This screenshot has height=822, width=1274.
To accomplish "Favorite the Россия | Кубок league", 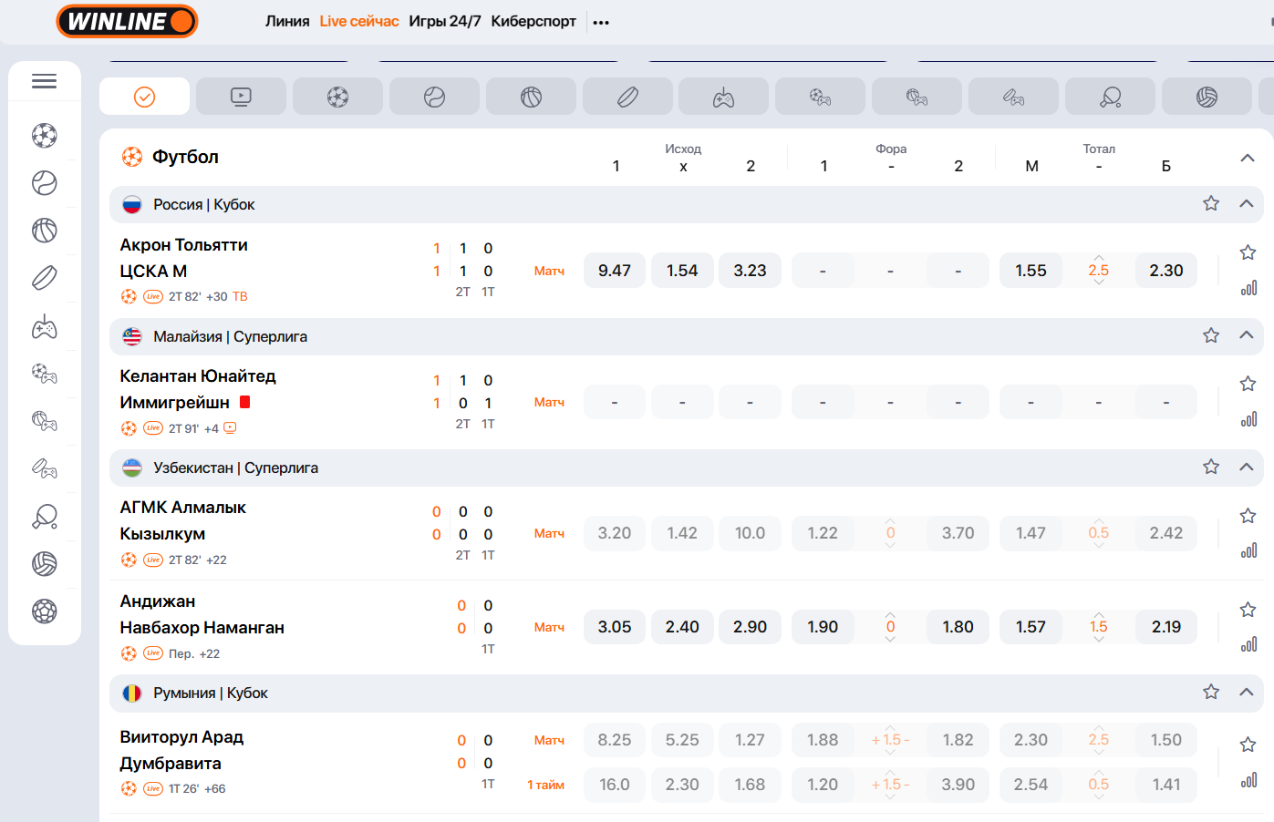I will point(1210,203).
